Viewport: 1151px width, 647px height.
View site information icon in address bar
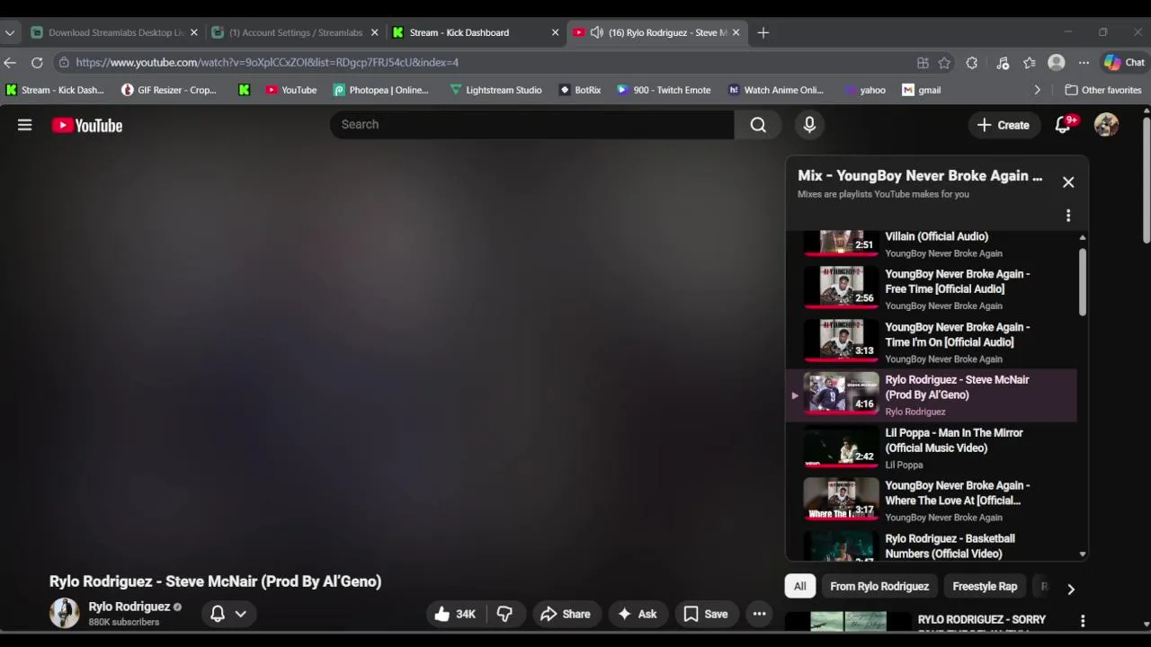click(x=63, y=62)
